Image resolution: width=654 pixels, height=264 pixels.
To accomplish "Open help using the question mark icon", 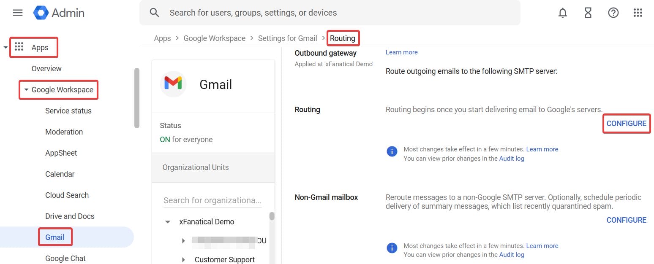I will point(613,13).
